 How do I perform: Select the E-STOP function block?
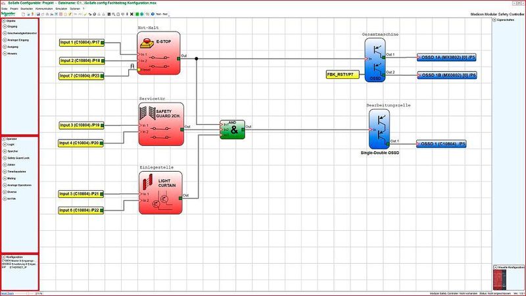click(x=158, y=53)
